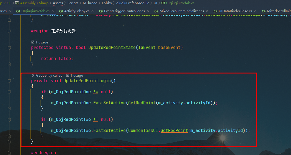Image resolution: width=291 pixels, height=155 pixels.
Task: Close the UIqiuqiuPrefab.cs tab
Action: pyautogui.click(x=53, y=11)
